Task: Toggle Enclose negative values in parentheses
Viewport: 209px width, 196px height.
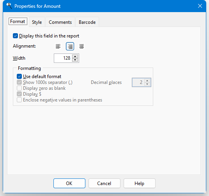Action: [19, 100]
